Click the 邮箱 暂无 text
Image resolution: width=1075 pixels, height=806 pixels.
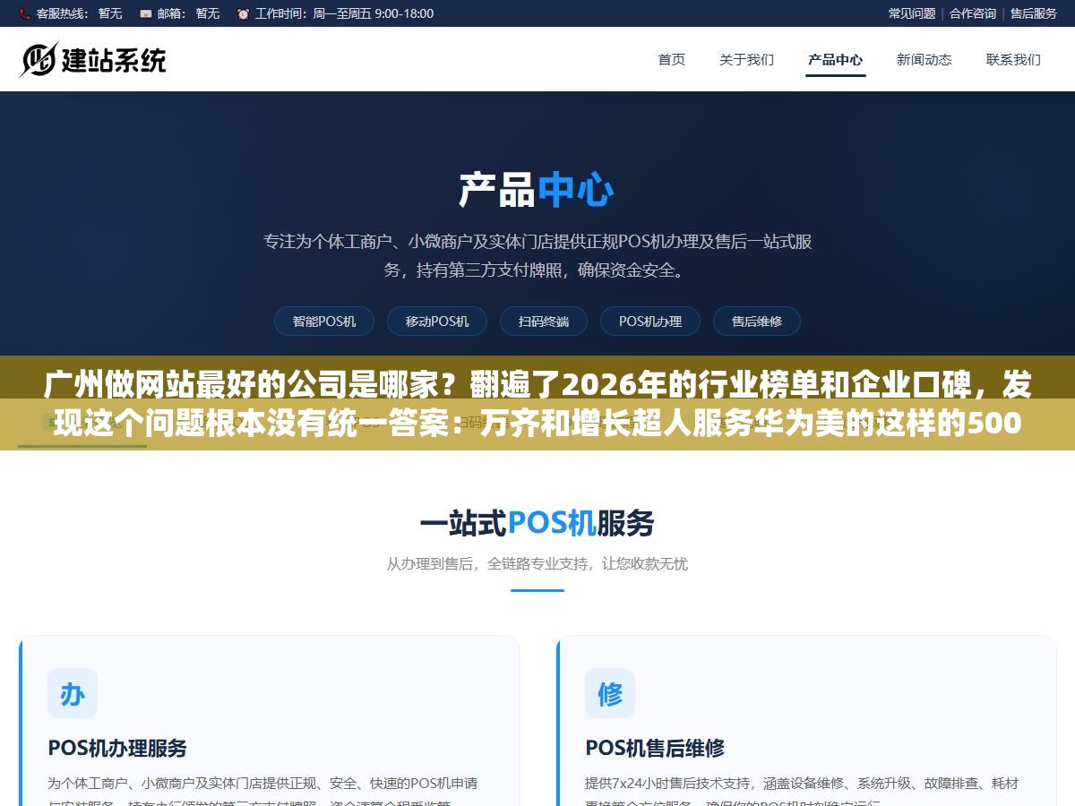188,13
